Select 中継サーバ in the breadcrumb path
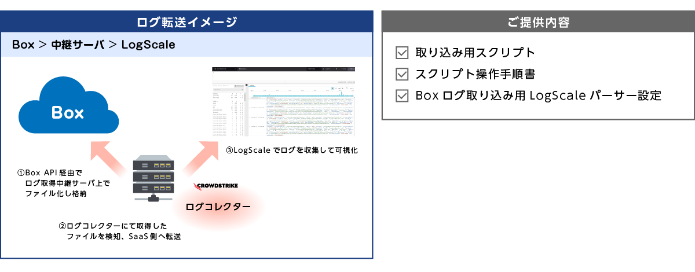Screen dimensions: 695x272 [x=78, y=45]
